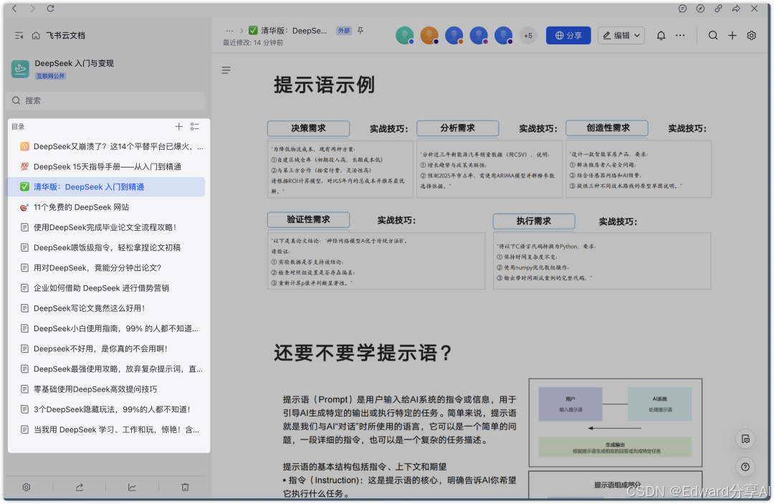Focus the 搜索 input field
774x504 pixels.
pos(107,100)
